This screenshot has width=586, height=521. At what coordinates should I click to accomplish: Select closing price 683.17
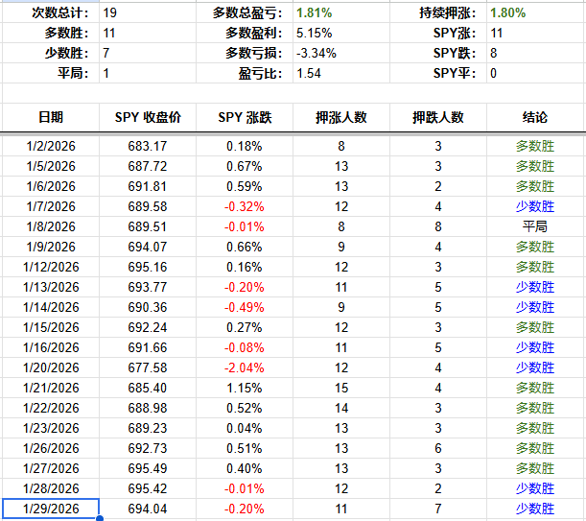pos(148,146)
